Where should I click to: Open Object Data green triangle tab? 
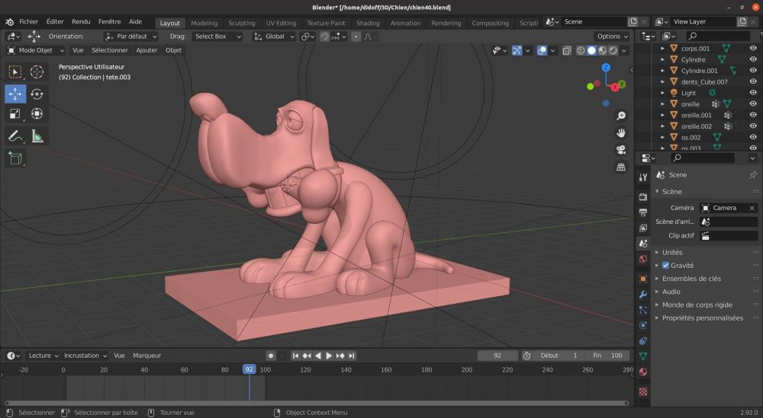642,356
